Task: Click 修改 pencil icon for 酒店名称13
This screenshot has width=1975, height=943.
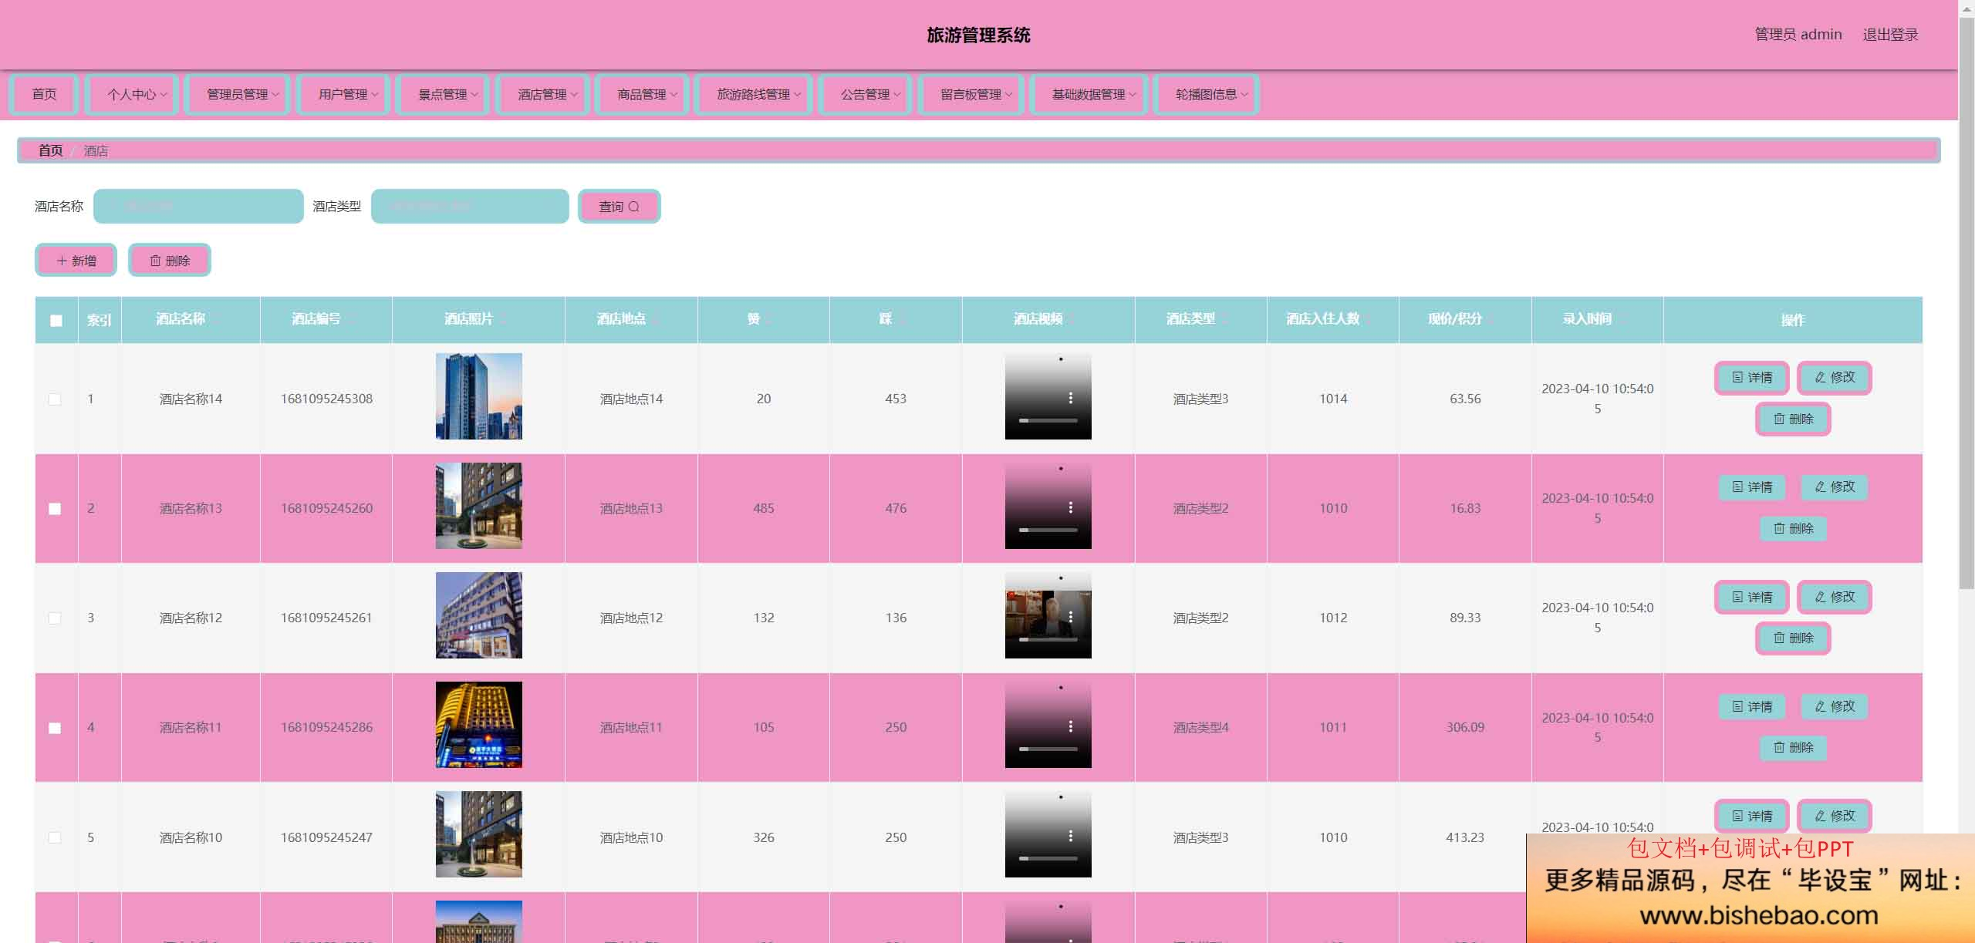Action: pos(1820,487)
